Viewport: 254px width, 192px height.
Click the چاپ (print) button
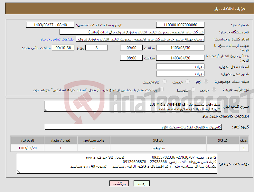pyautogui.click(x=141, y=184)
